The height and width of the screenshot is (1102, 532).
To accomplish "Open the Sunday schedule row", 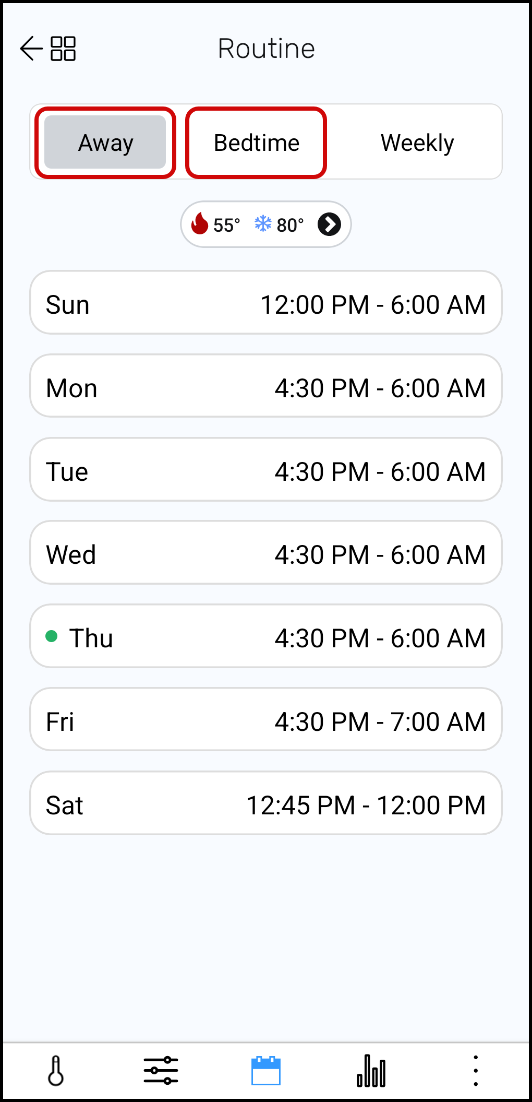I will coord(266,303).
